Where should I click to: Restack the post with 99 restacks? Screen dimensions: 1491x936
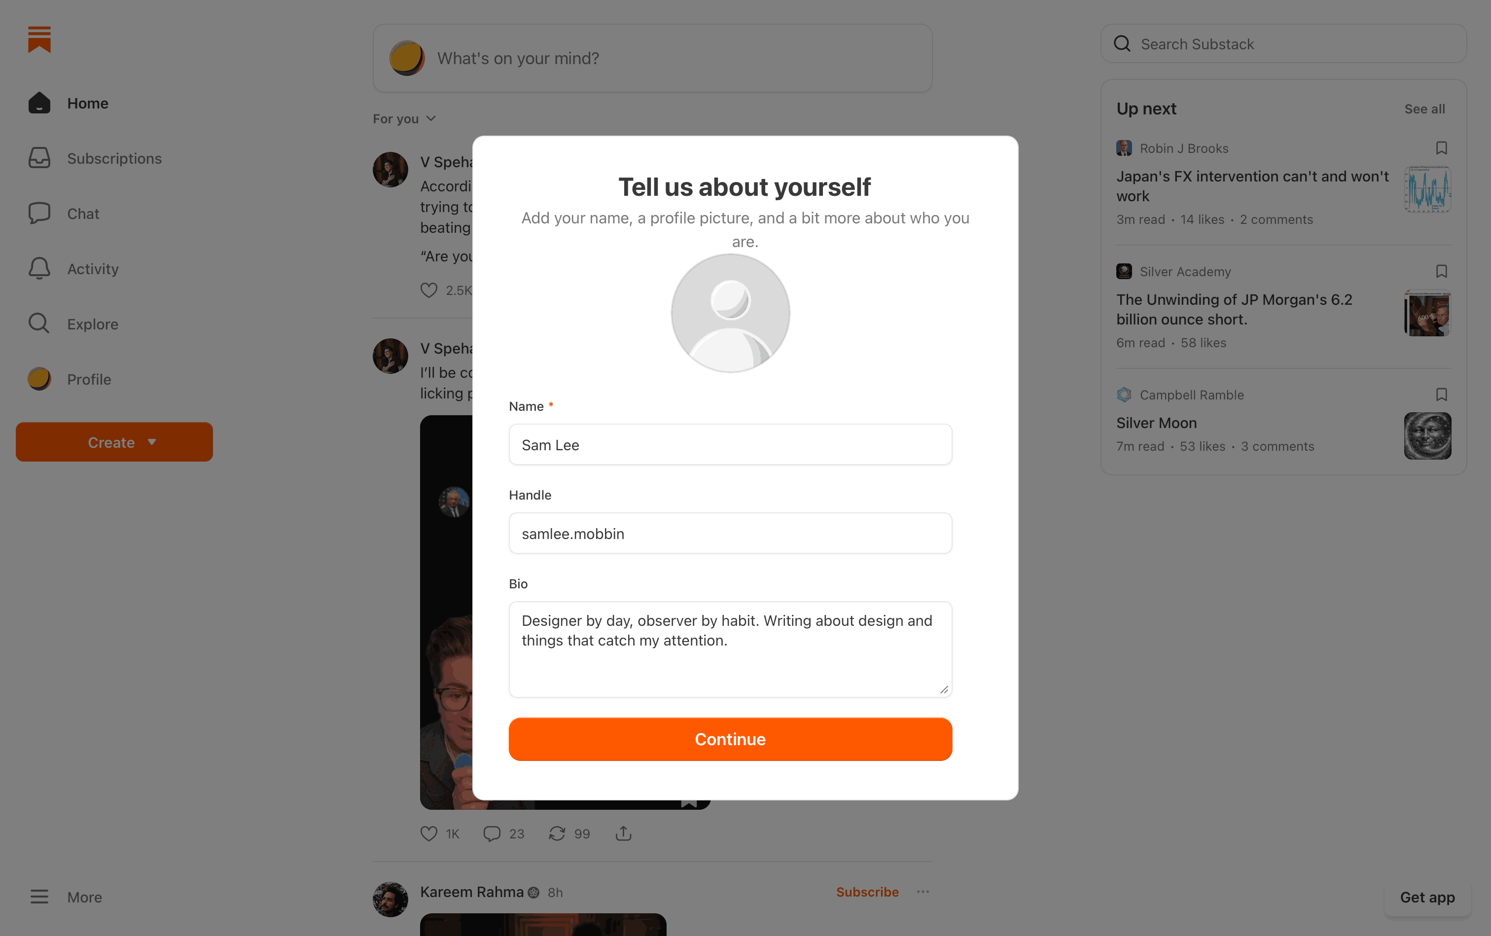click(557, 833)
